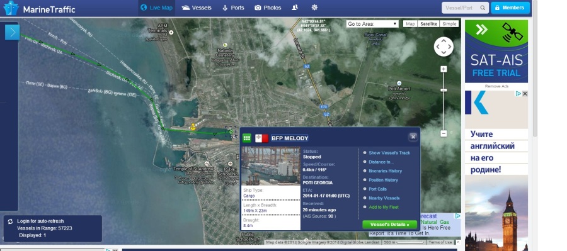Viewport: 567px width, 251px height.
Task: Open the settings gear in top navigation
Action: point(314,8)
